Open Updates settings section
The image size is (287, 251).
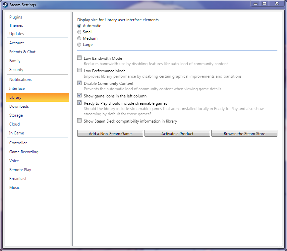click(17, 34)
